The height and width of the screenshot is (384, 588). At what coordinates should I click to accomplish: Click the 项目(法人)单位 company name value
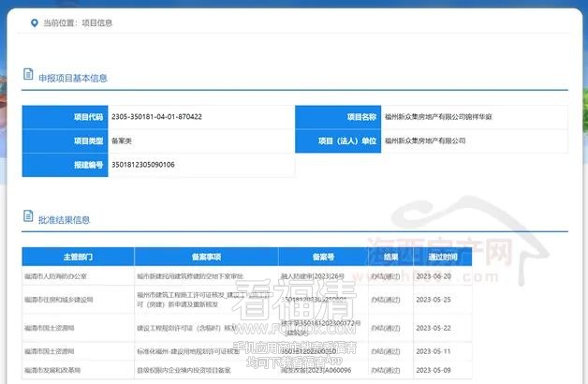click(x=425, y=140)
